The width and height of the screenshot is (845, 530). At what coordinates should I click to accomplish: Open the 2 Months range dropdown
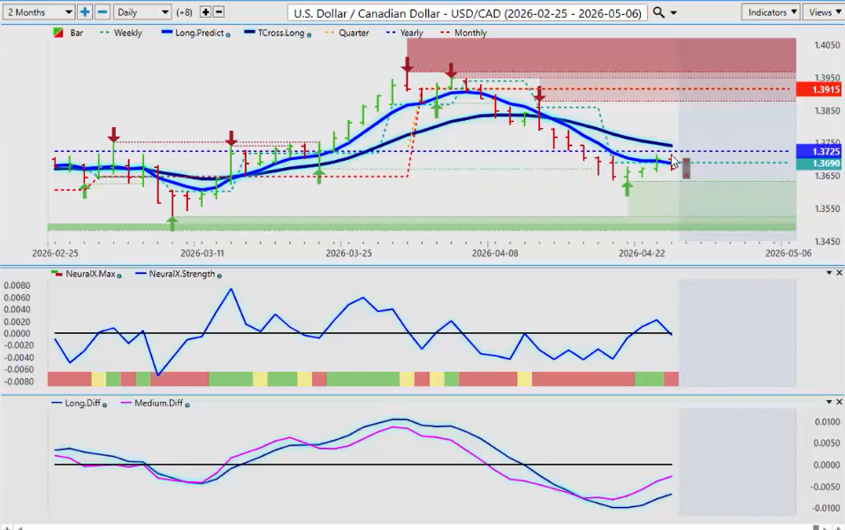(x=39, y=12)
